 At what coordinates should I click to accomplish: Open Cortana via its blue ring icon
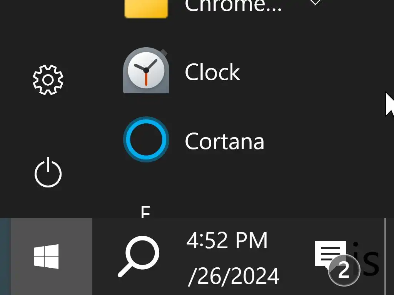(x=146, y=139)
